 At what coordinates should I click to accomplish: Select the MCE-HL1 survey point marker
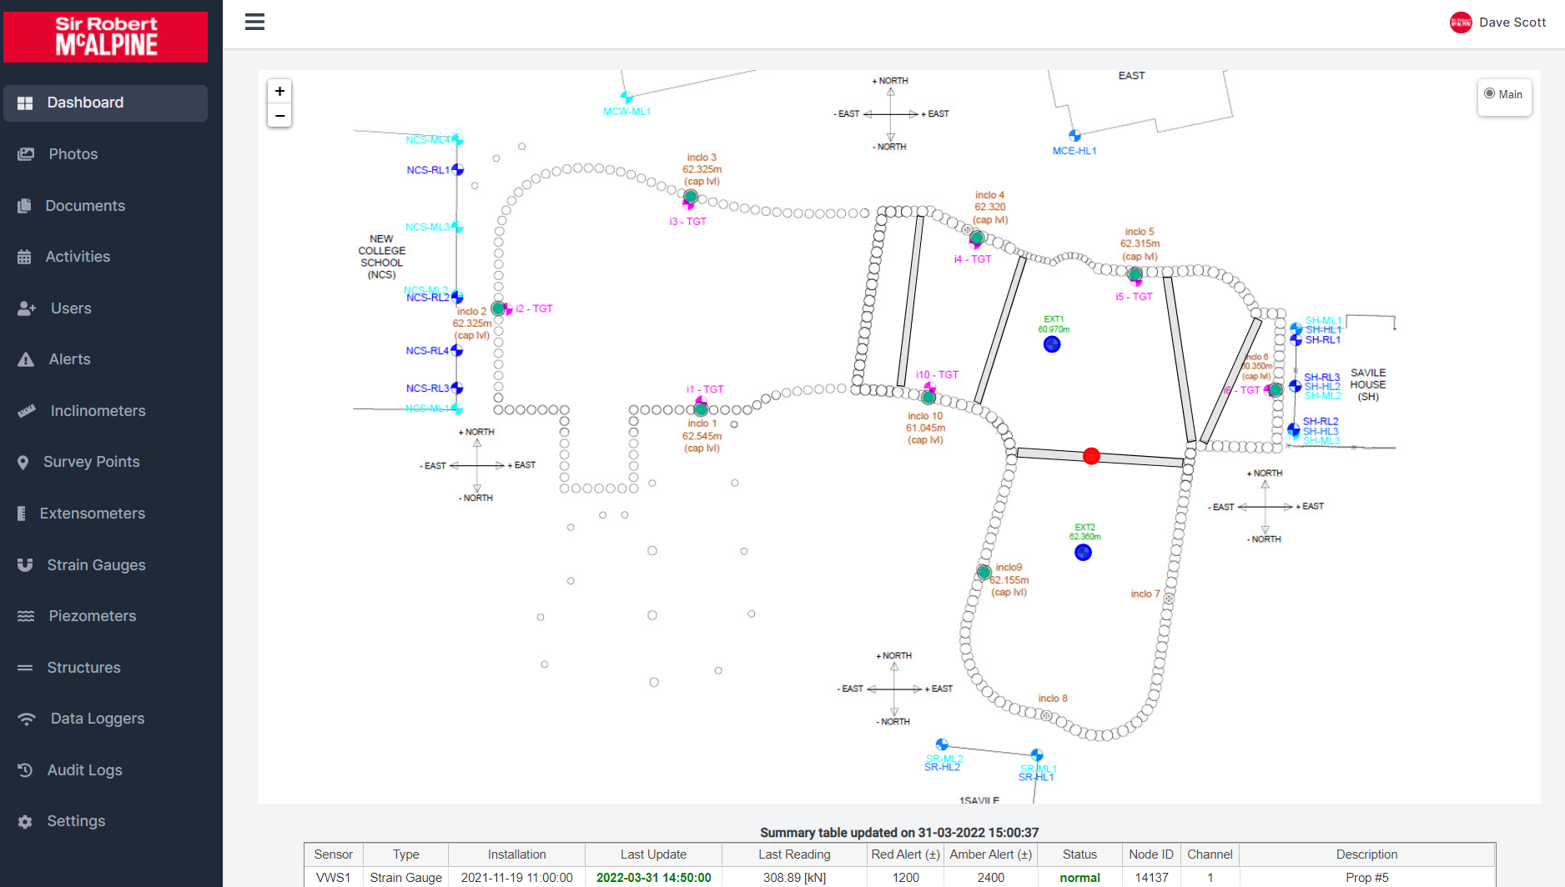tap(1074, 136)
